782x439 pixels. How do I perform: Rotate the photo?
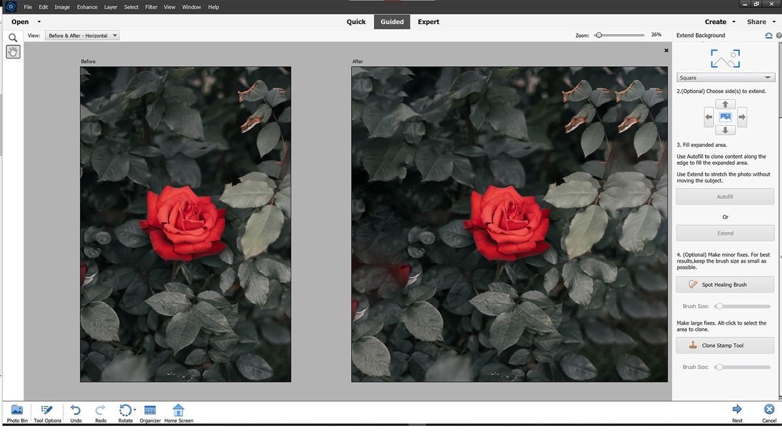point(124,414)
